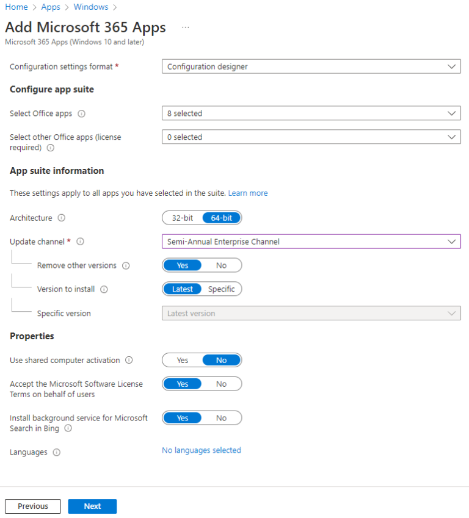View info for Update channel

coord(80,241)
